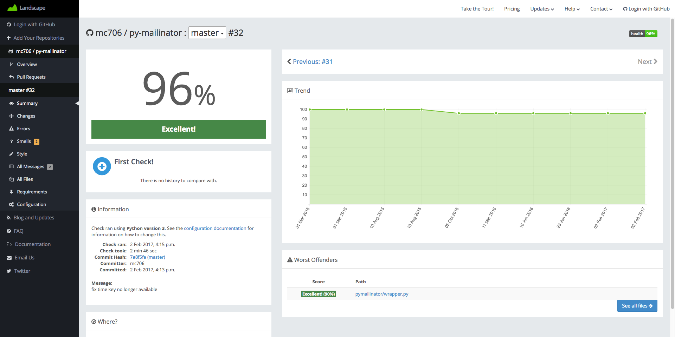
Task: Click the Landscape logo
Action: coord(26,8)
